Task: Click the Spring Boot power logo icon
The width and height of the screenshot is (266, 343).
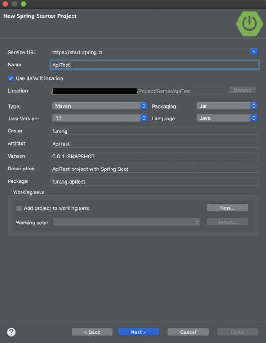Action: coord(249,24)
